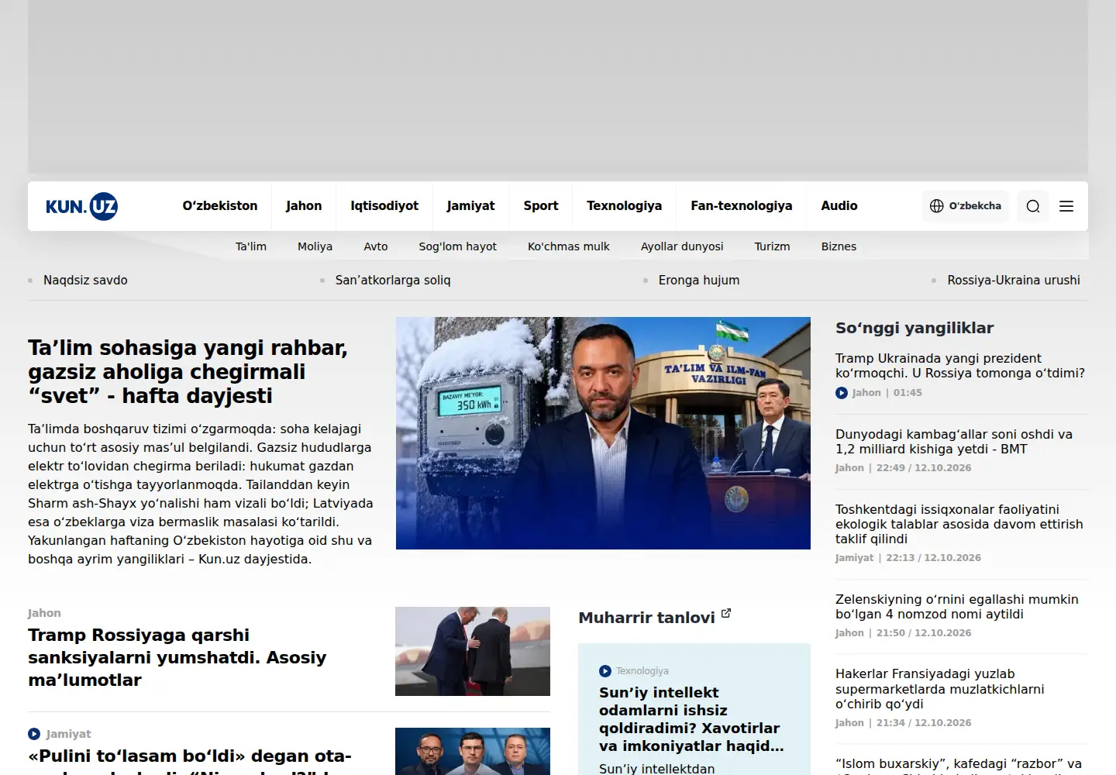Open the three-men podcast thumbnail
The width and height of the screenshot is (1116, 775).
(473, 751)
